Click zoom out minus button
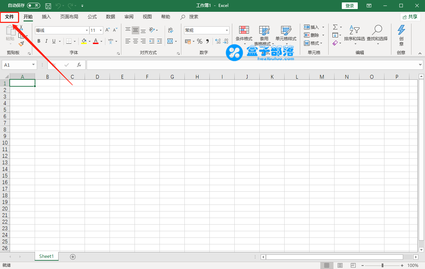This screenshot has width=425, height=269. tap(363, 266)
